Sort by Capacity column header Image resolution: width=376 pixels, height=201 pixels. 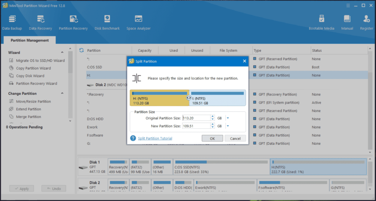pyautogui.click(x=145, y=50)
